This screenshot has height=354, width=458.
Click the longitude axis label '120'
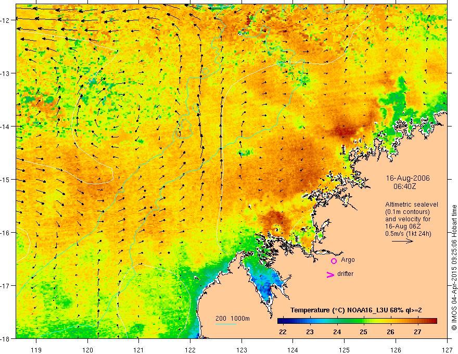pyautogui.click(x=87, y=350)
